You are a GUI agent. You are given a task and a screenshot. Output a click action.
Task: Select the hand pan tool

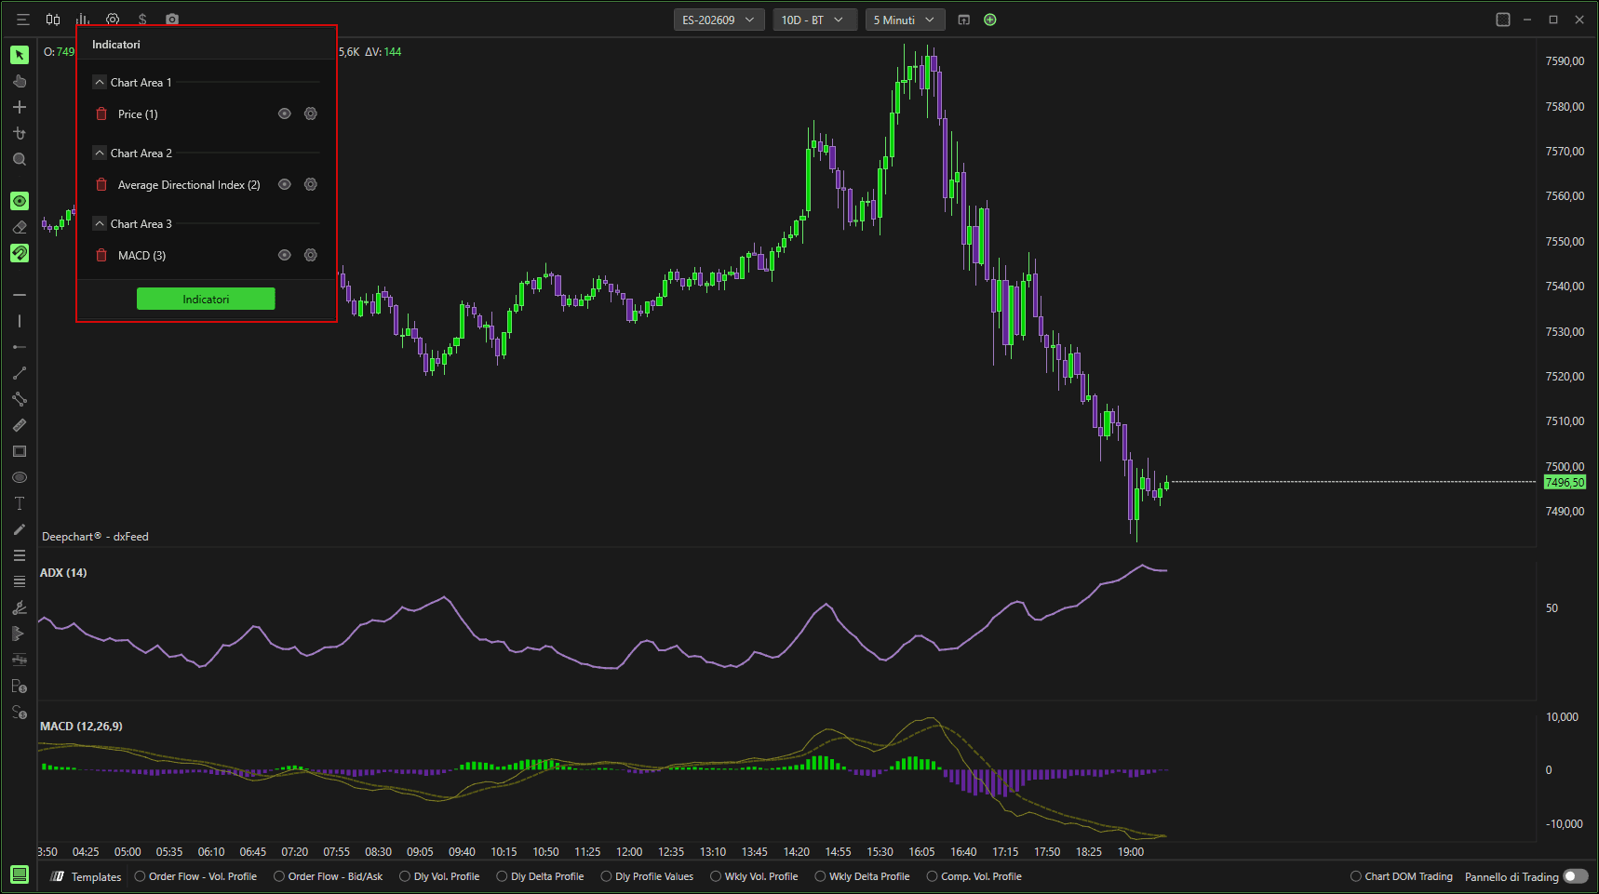click(x=20, y=81)
